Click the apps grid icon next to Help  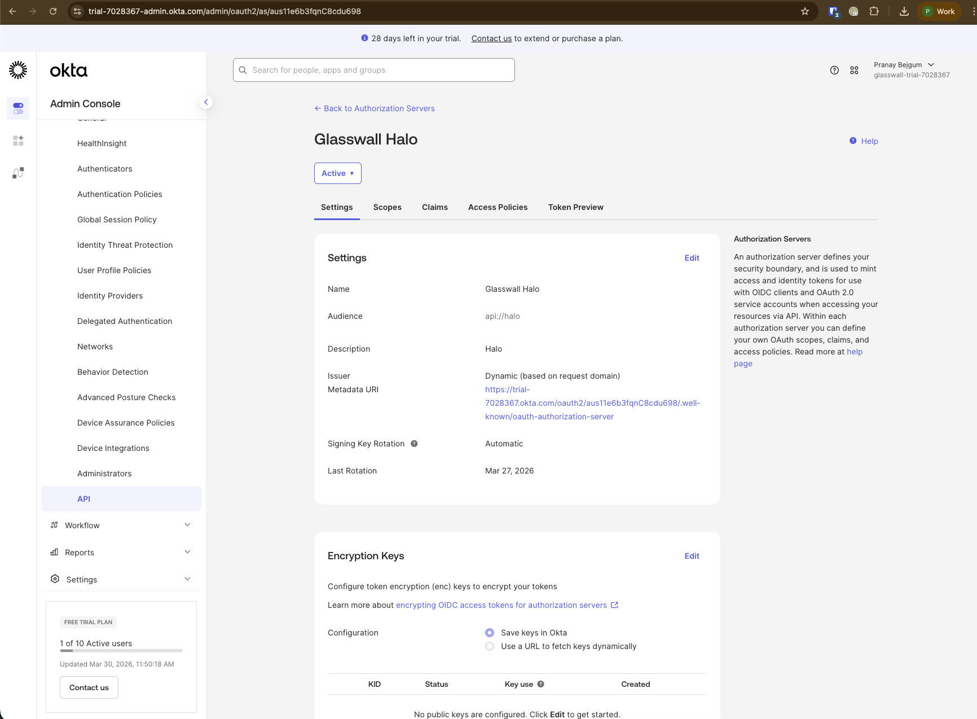[x=854, y=70]
